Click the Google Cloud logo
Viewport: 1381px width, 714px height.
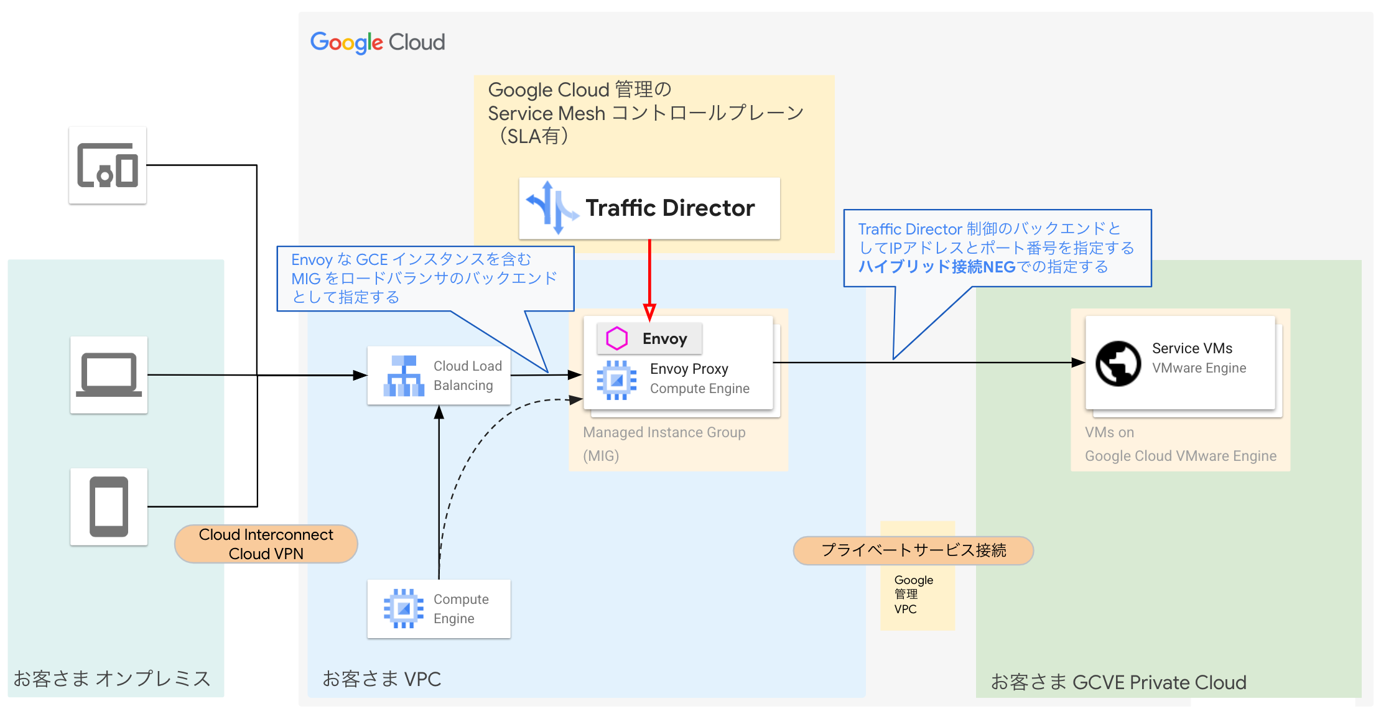point(378,42)
